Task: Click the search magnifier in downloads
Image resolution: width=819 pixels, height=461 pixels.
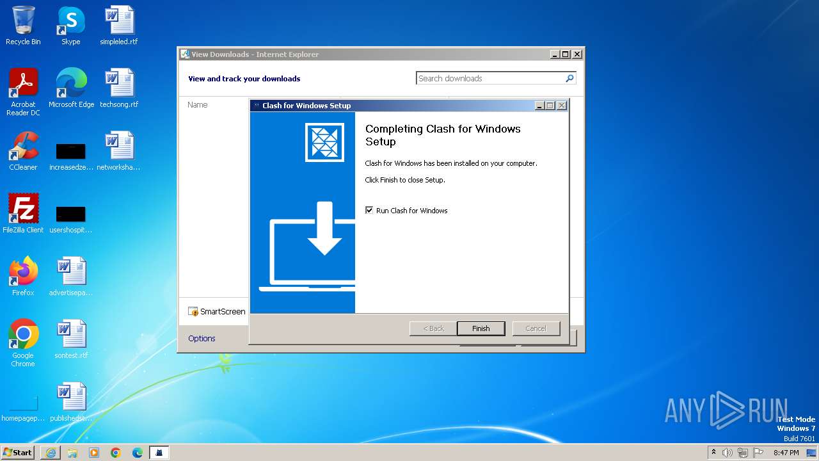Action: click(569, 78)
